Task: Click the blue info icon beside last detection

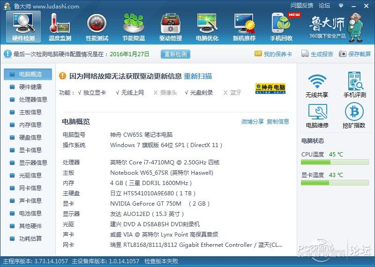Action: tap(7, 54)
